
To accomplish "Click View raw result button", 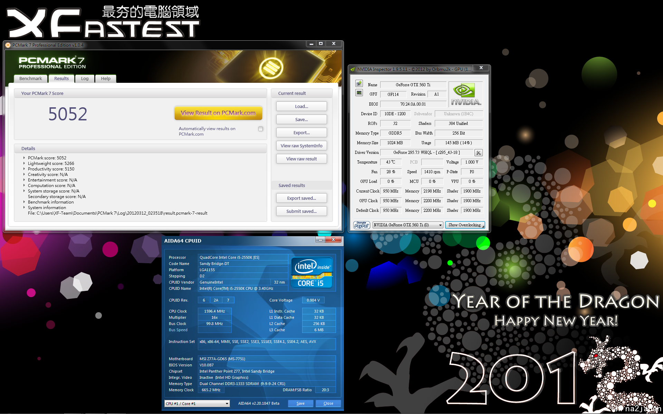I will click(x=301, y=159).
